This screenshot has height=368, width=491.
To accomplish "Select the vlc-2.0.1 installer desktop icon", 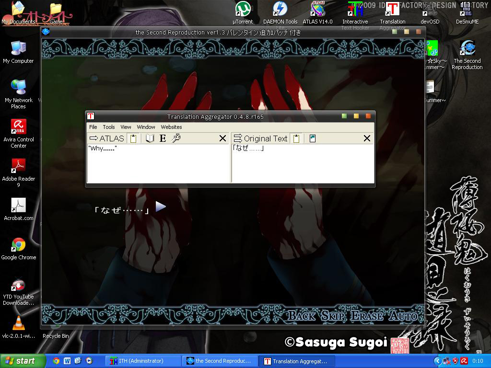I will click(19, 327).
